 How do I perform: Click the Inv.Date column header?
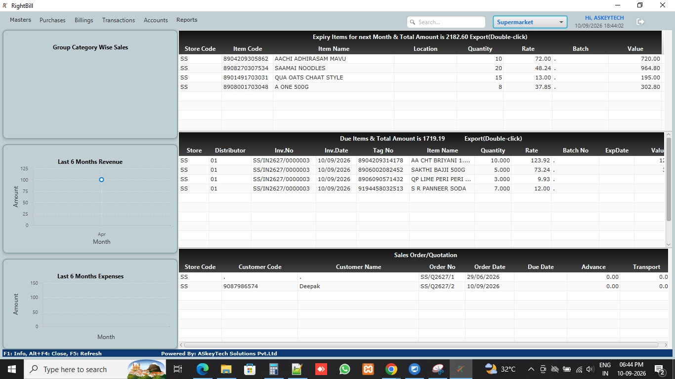click(336, 151)
